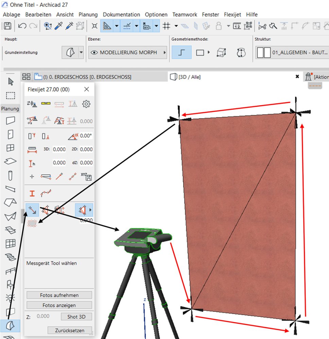The width and height of the screenshot is (329, 339).
Task: Click the measure tool ruler 12 icon
Action: [237, 26]
